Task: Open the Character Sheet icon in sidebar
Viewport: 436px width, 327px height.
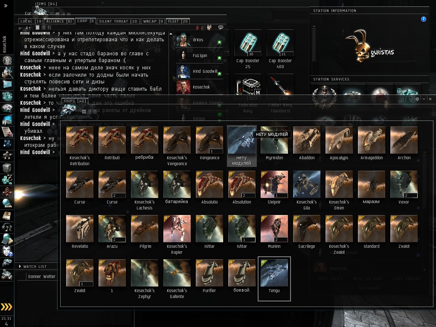Action: pyautogui.click(x=7, y=60)
